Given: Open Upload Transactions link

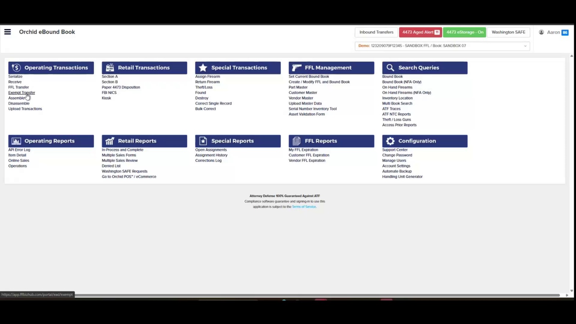Looking at the screenshot, I should coord(25,109).
